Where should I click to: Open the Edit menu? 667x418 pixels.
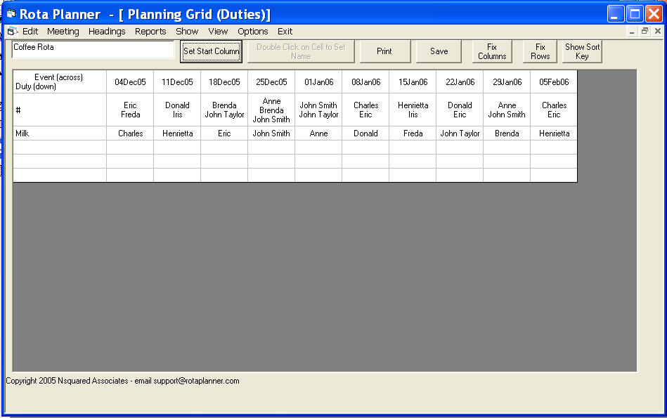(x=30, y=31)
